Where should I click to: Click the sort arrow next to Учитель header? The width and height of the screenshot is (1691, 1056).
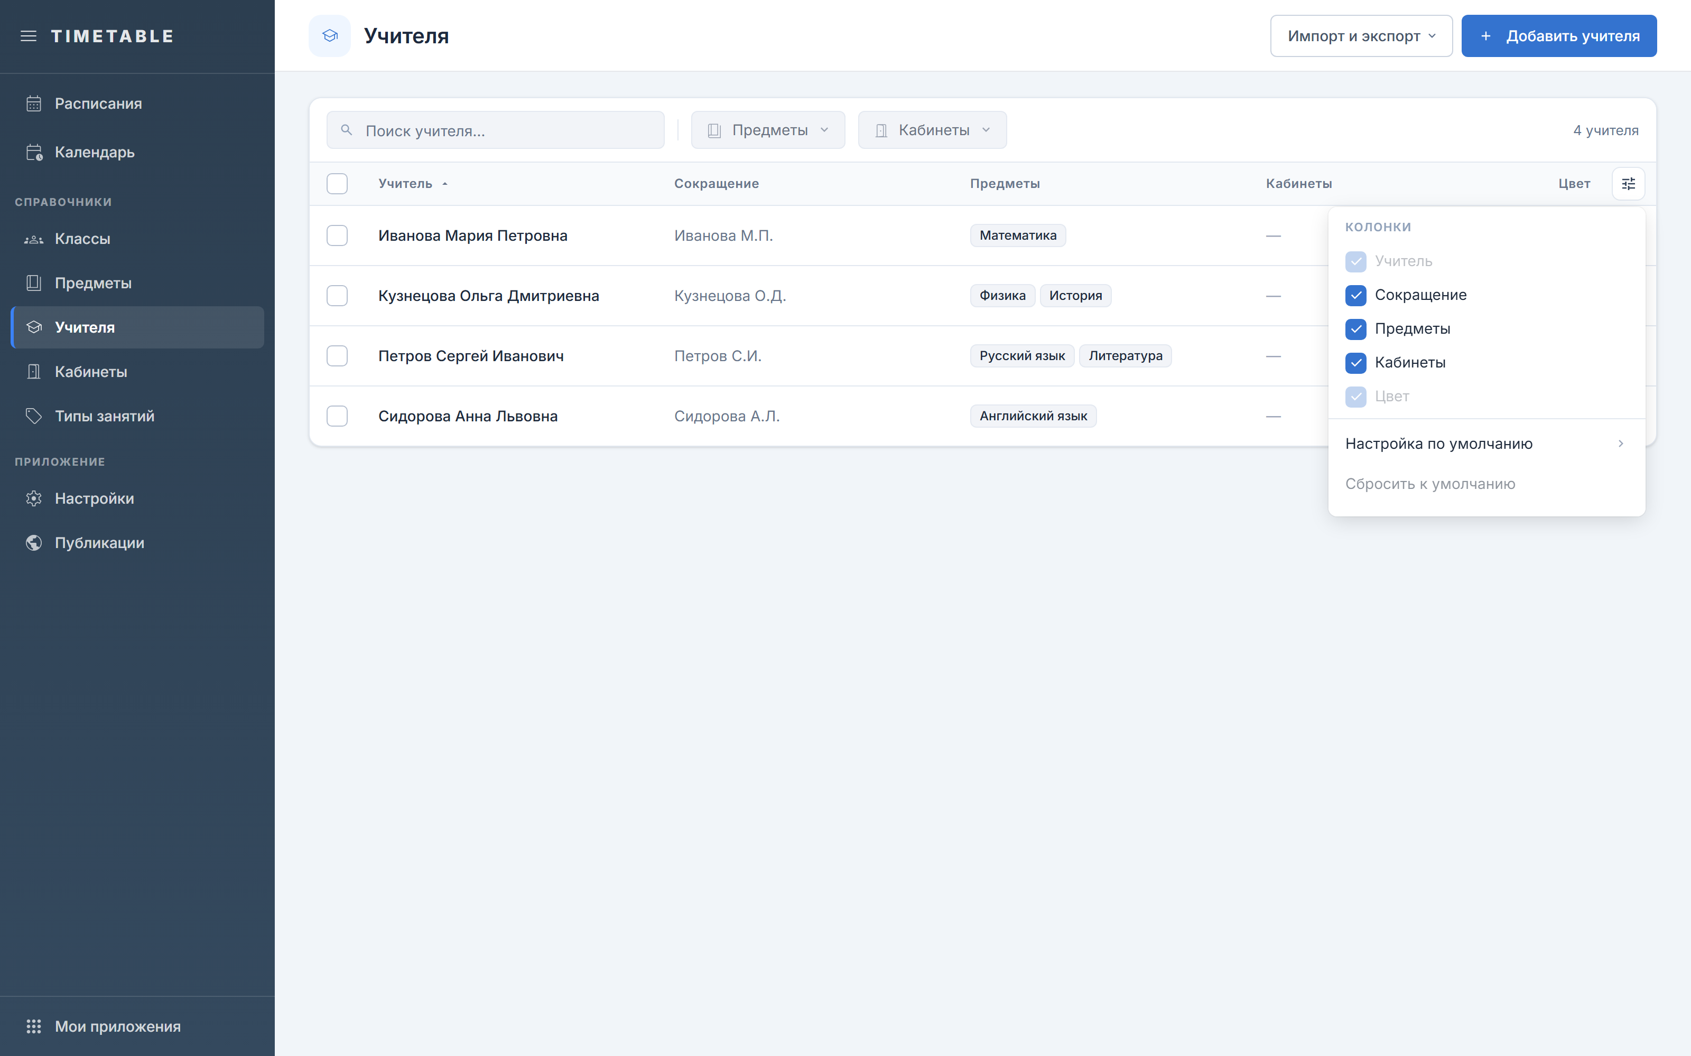tap(444, 184)
